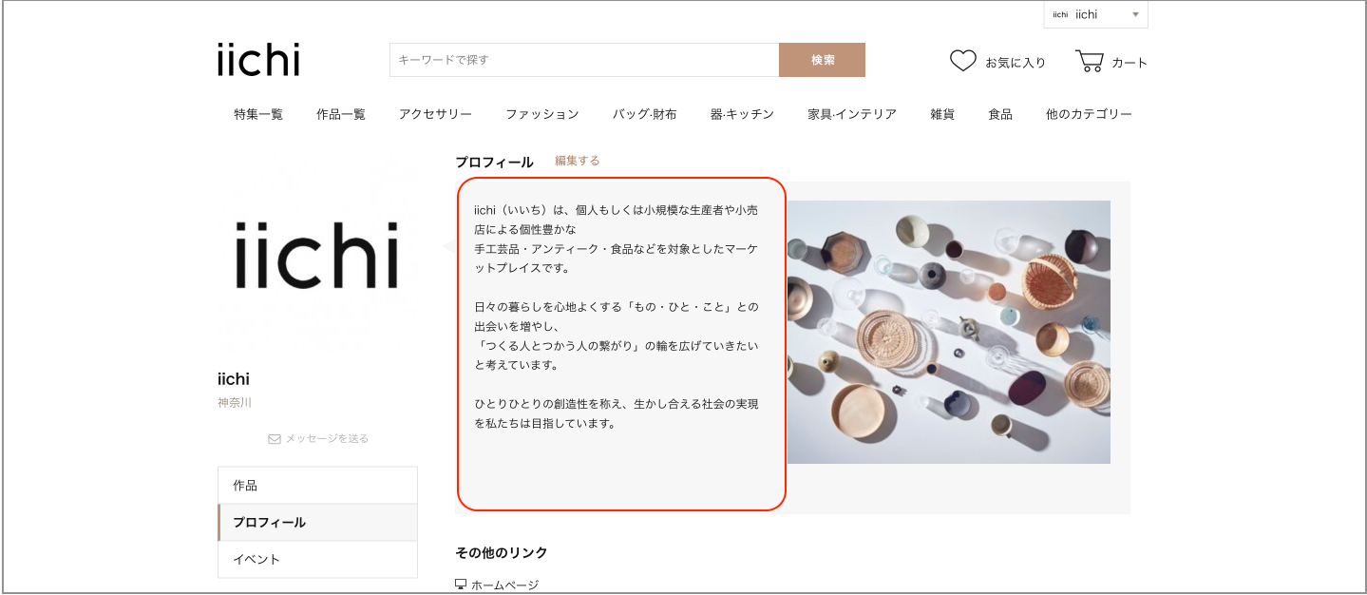Click the monitor homepage icon
This screenshot has width=1367, height=595.
[461, 585]
